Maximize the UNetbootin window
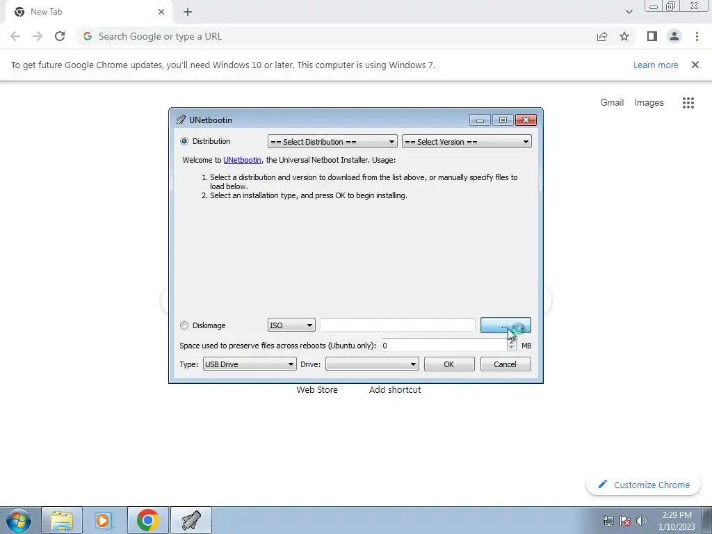The width and height of the screenshot is (712, 534). (x=503, y=120)
